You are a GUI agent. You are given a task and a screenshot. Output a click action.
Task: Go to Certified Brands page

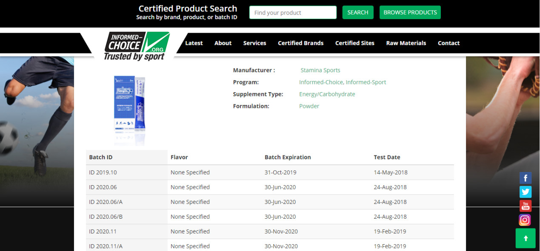click(x=300, y=43)
